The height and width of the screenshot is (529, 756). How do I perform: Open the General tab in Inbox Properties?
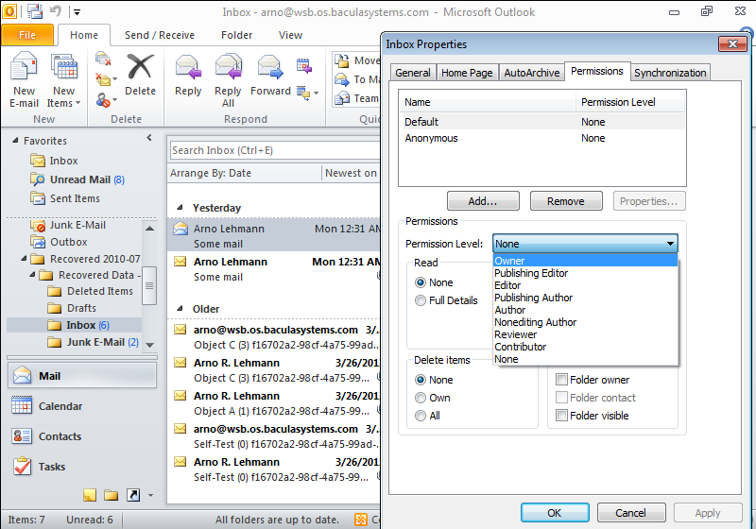tap(413, 73)
